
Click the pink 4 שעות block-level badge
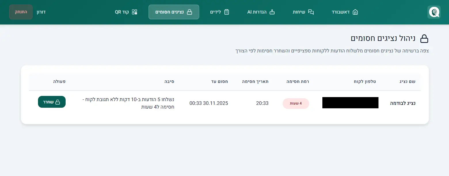pyautogui.click(x=296, y=103)
